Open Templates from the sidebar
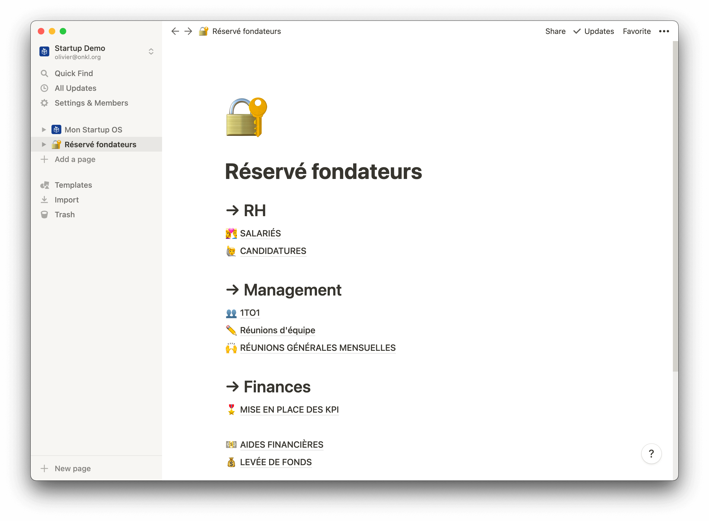The height and width of the screenshot is (521, 709). [x=73, y=185]
